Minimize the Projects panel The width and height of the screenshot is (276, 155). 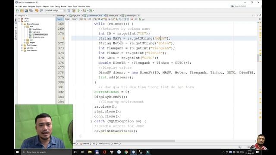pyautogui.click(x=53, y=16)
